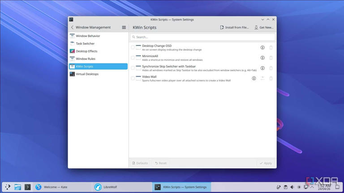
Task: Open the About info for MinimizeAll
Action: coord(262,58)
